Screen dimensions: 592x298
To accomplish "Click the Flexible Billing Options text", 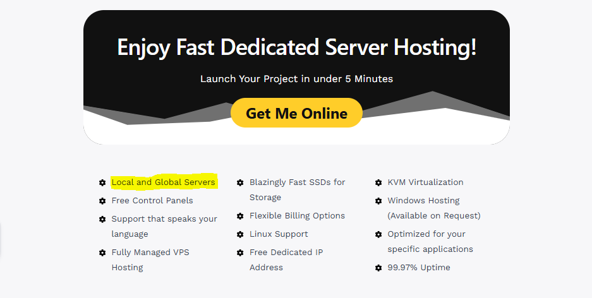I will pyautogui.click(x=297, y=215).
